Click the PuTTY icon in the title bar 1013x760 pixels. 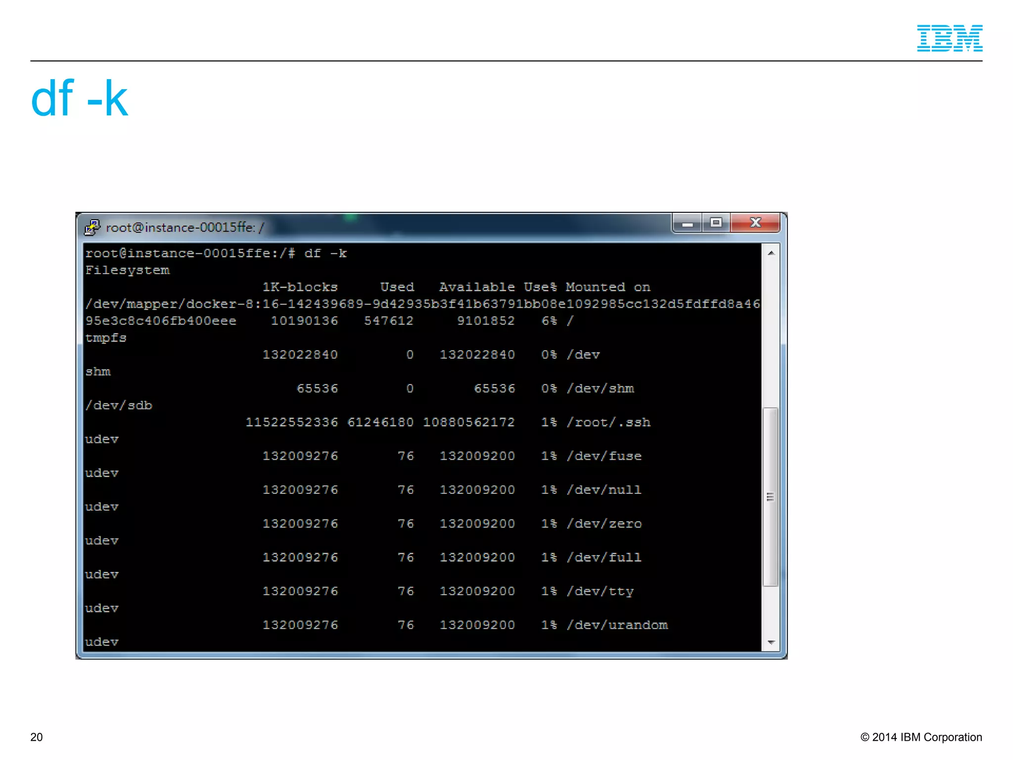click(x=92, y=228)
